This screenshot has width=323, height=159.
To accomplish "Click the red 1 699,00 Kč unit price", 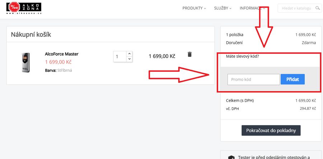I will click(x=58, y=62).
